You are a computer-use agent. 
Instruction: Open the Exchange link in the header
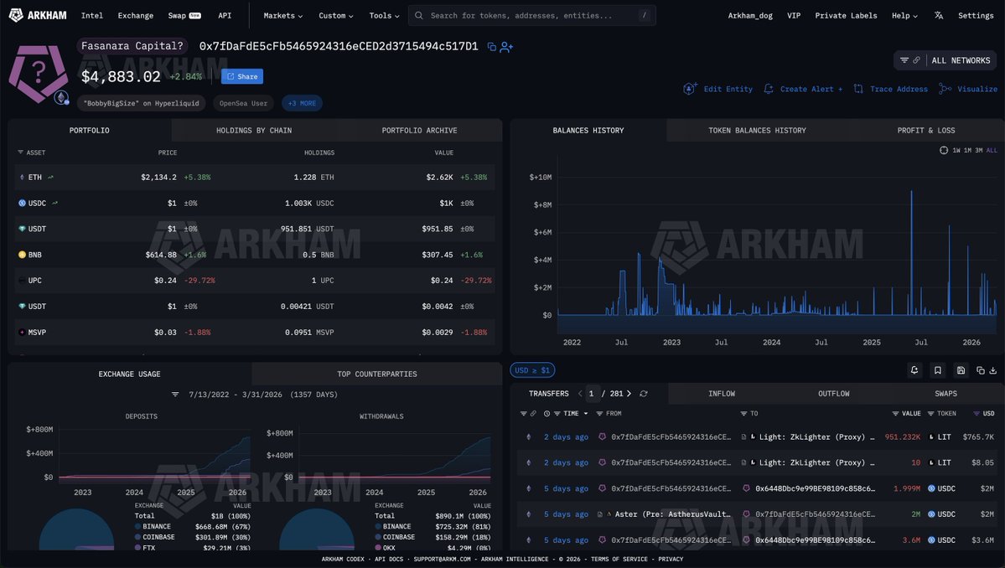(135, 15)
